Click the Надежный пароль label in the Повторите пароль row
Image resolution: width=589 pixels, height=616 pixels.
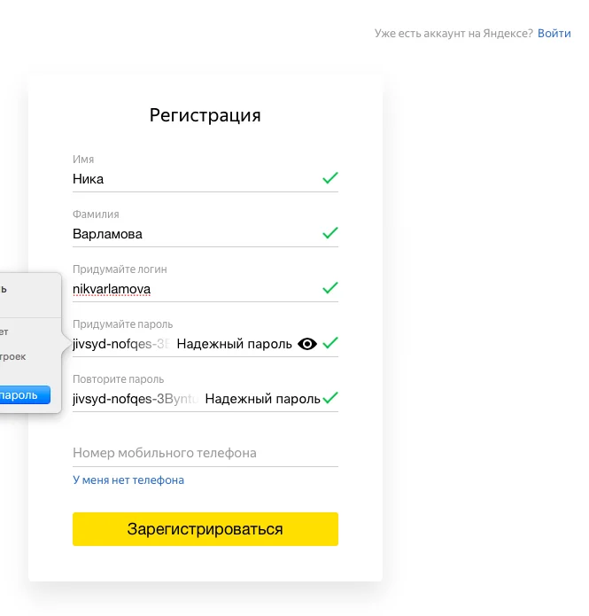[262, 399]
